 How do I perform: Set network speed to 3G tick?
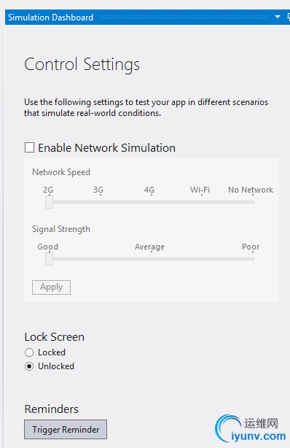click(x=100, y=202)
